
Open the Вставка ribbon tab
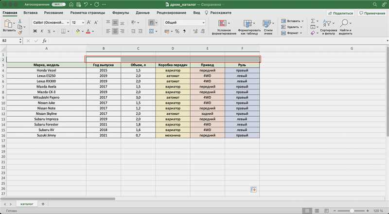coord(31,13)
